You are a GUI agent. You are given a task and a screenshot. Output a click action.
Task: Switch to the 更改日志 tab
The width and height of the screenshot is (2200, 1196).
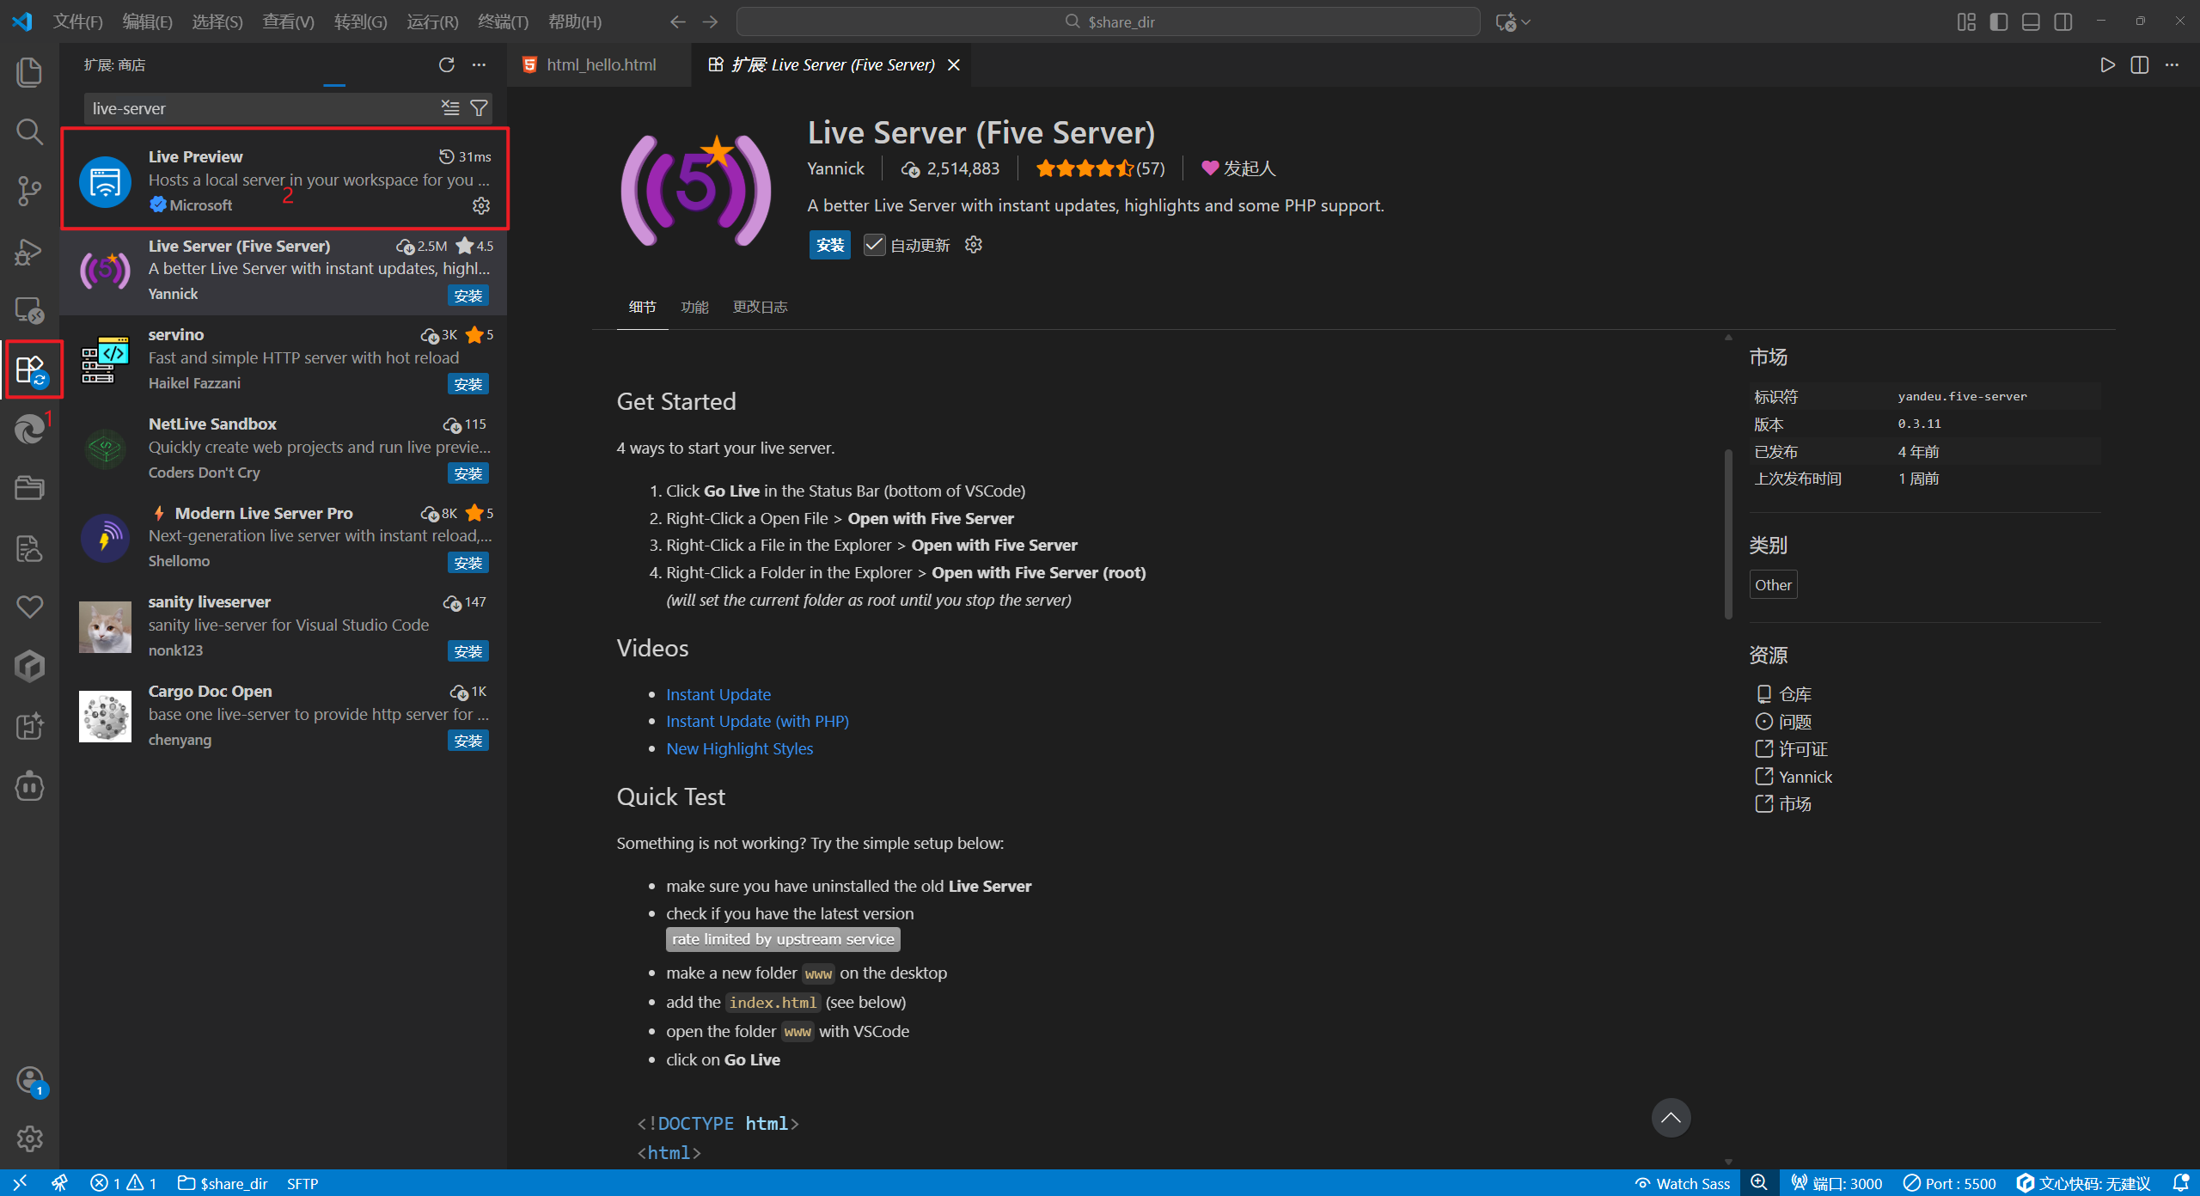[x=760, y=307]
